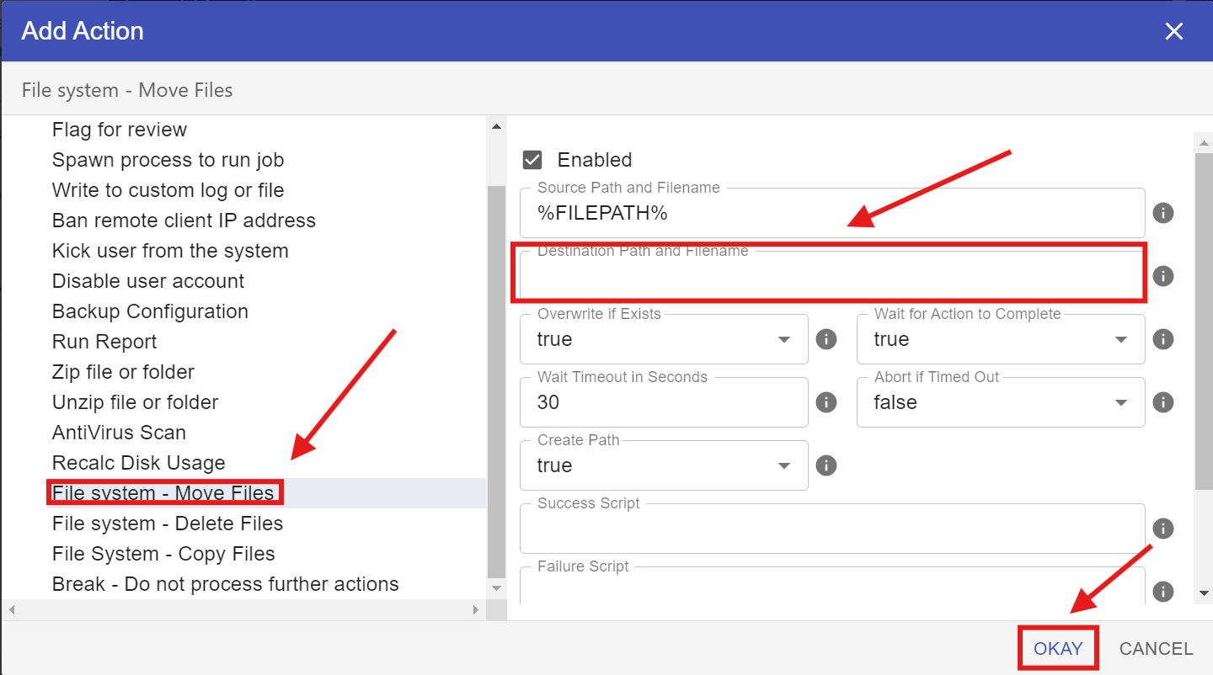Open the Overwrite if Exists dropdown

click(x=664, y=339)
